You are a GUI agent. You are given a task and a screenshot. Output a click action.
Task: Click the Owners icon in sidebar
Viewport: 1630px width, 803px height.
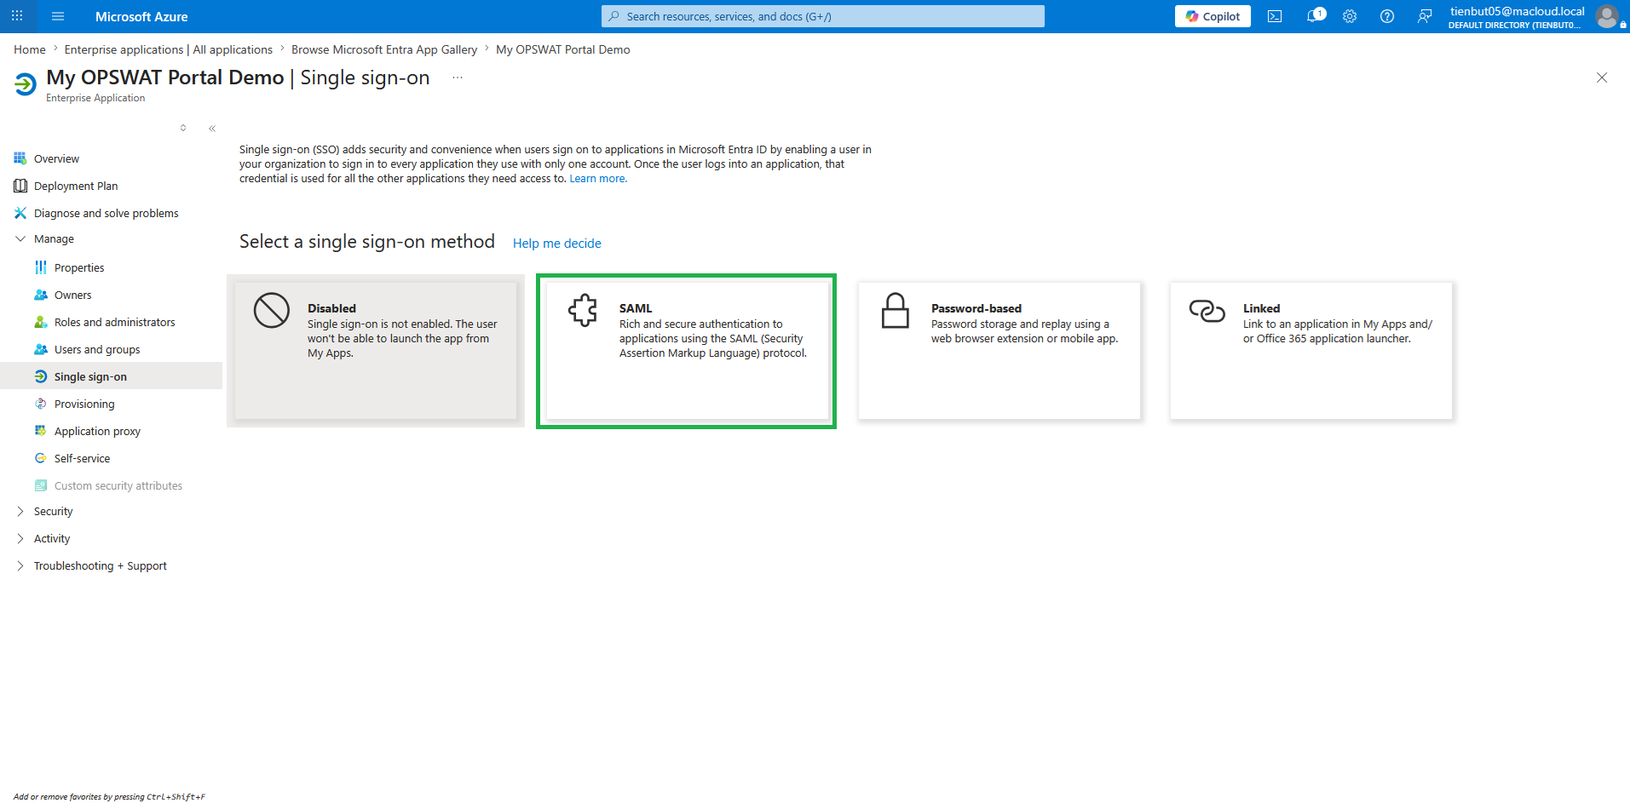pos(41,295)
